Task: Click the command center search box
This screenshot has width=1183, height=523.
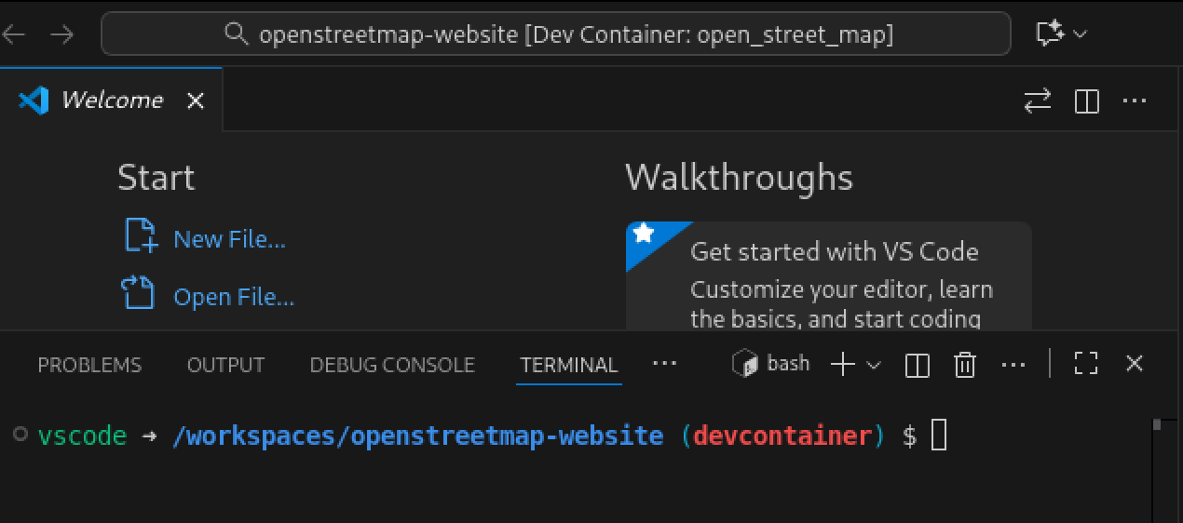Action: tap(555, 34)
